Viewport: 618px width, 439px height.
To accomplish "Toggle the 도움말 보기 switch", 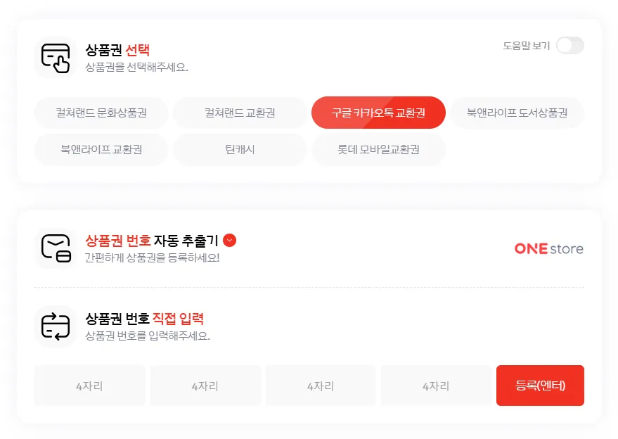I will (569, 46).
